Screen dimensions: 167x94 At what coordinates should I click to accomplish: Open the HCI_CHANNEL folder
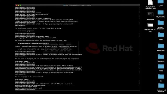(x=160, y=12)
